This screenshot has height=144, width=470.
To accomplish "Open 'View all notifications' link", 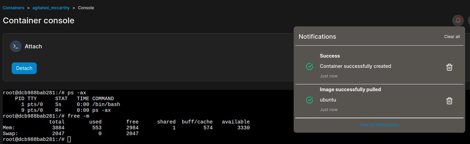I will point(379,125).
